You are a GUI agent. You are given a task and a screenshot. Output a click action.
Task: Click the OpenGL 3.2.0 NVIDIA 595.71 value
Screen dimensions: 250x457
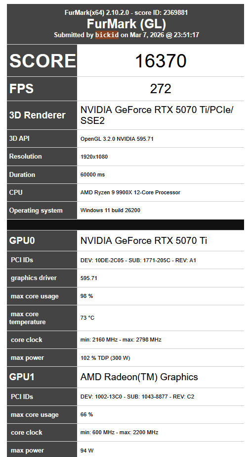[x=117, y=139]
